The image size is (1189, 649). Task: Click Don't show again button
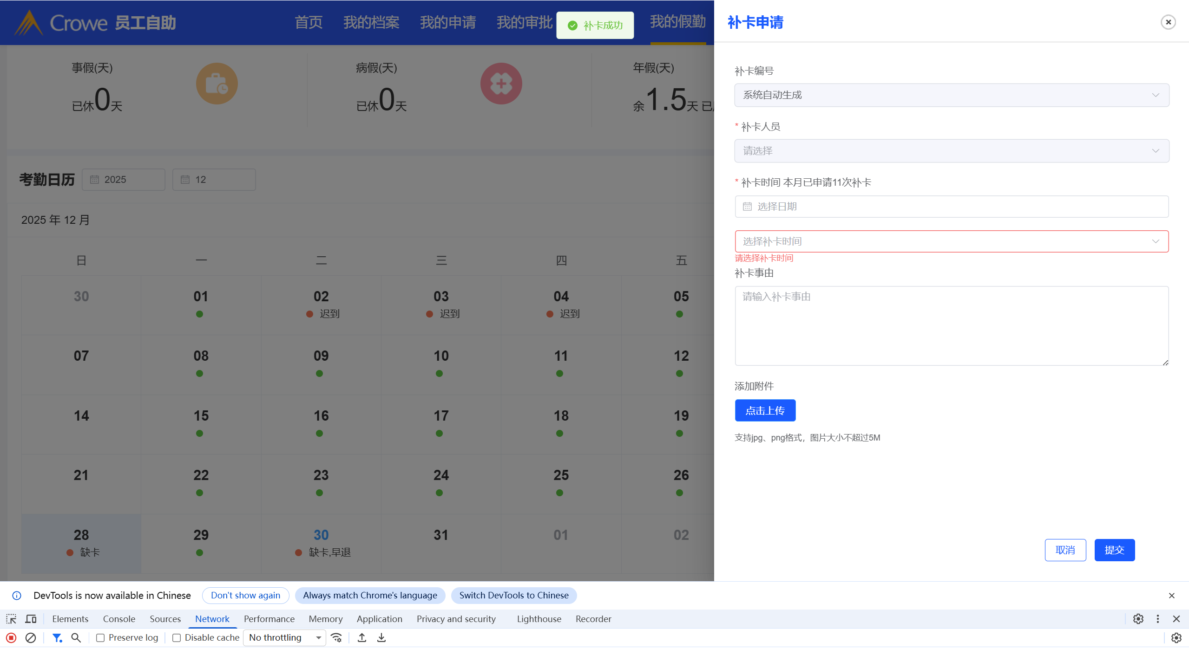click(x=245, y=596)
